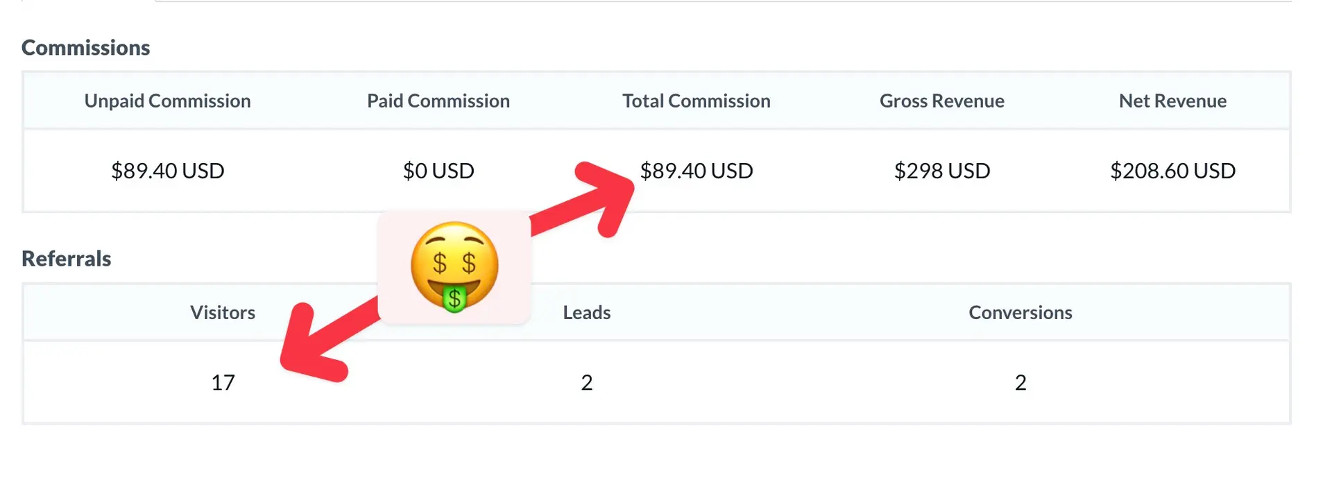Click the $89.40 USD unpaid commission value
1332x480 pixels.
[x=167, y=171]
